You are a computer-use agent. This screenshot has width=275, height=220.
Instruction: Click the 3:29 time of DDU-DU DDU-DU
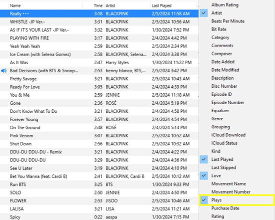(x=98, y=160)
